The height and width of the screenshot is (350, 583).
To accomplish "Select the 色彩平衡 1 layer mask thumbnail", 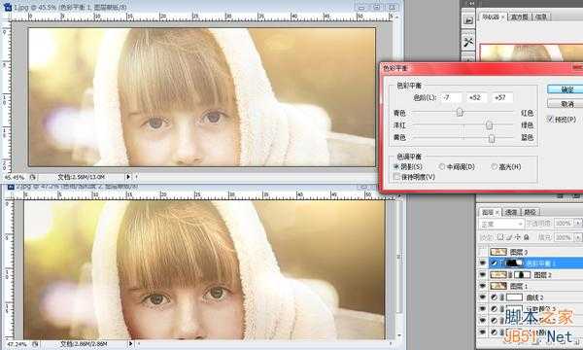I will [515, 263].
